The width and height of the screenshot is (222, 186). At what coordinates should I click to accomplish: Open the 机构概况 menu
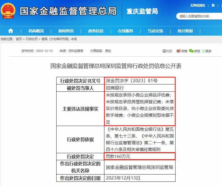pos(36,31)
